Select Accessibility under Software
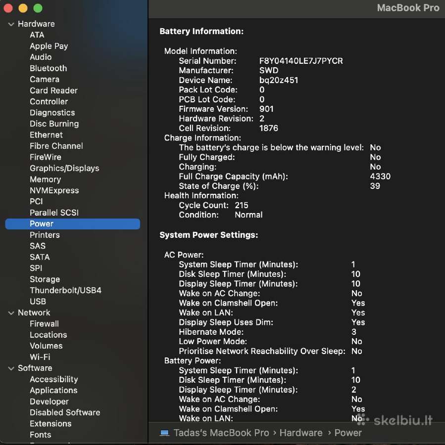Screen dimensions: 445x445 53,379
